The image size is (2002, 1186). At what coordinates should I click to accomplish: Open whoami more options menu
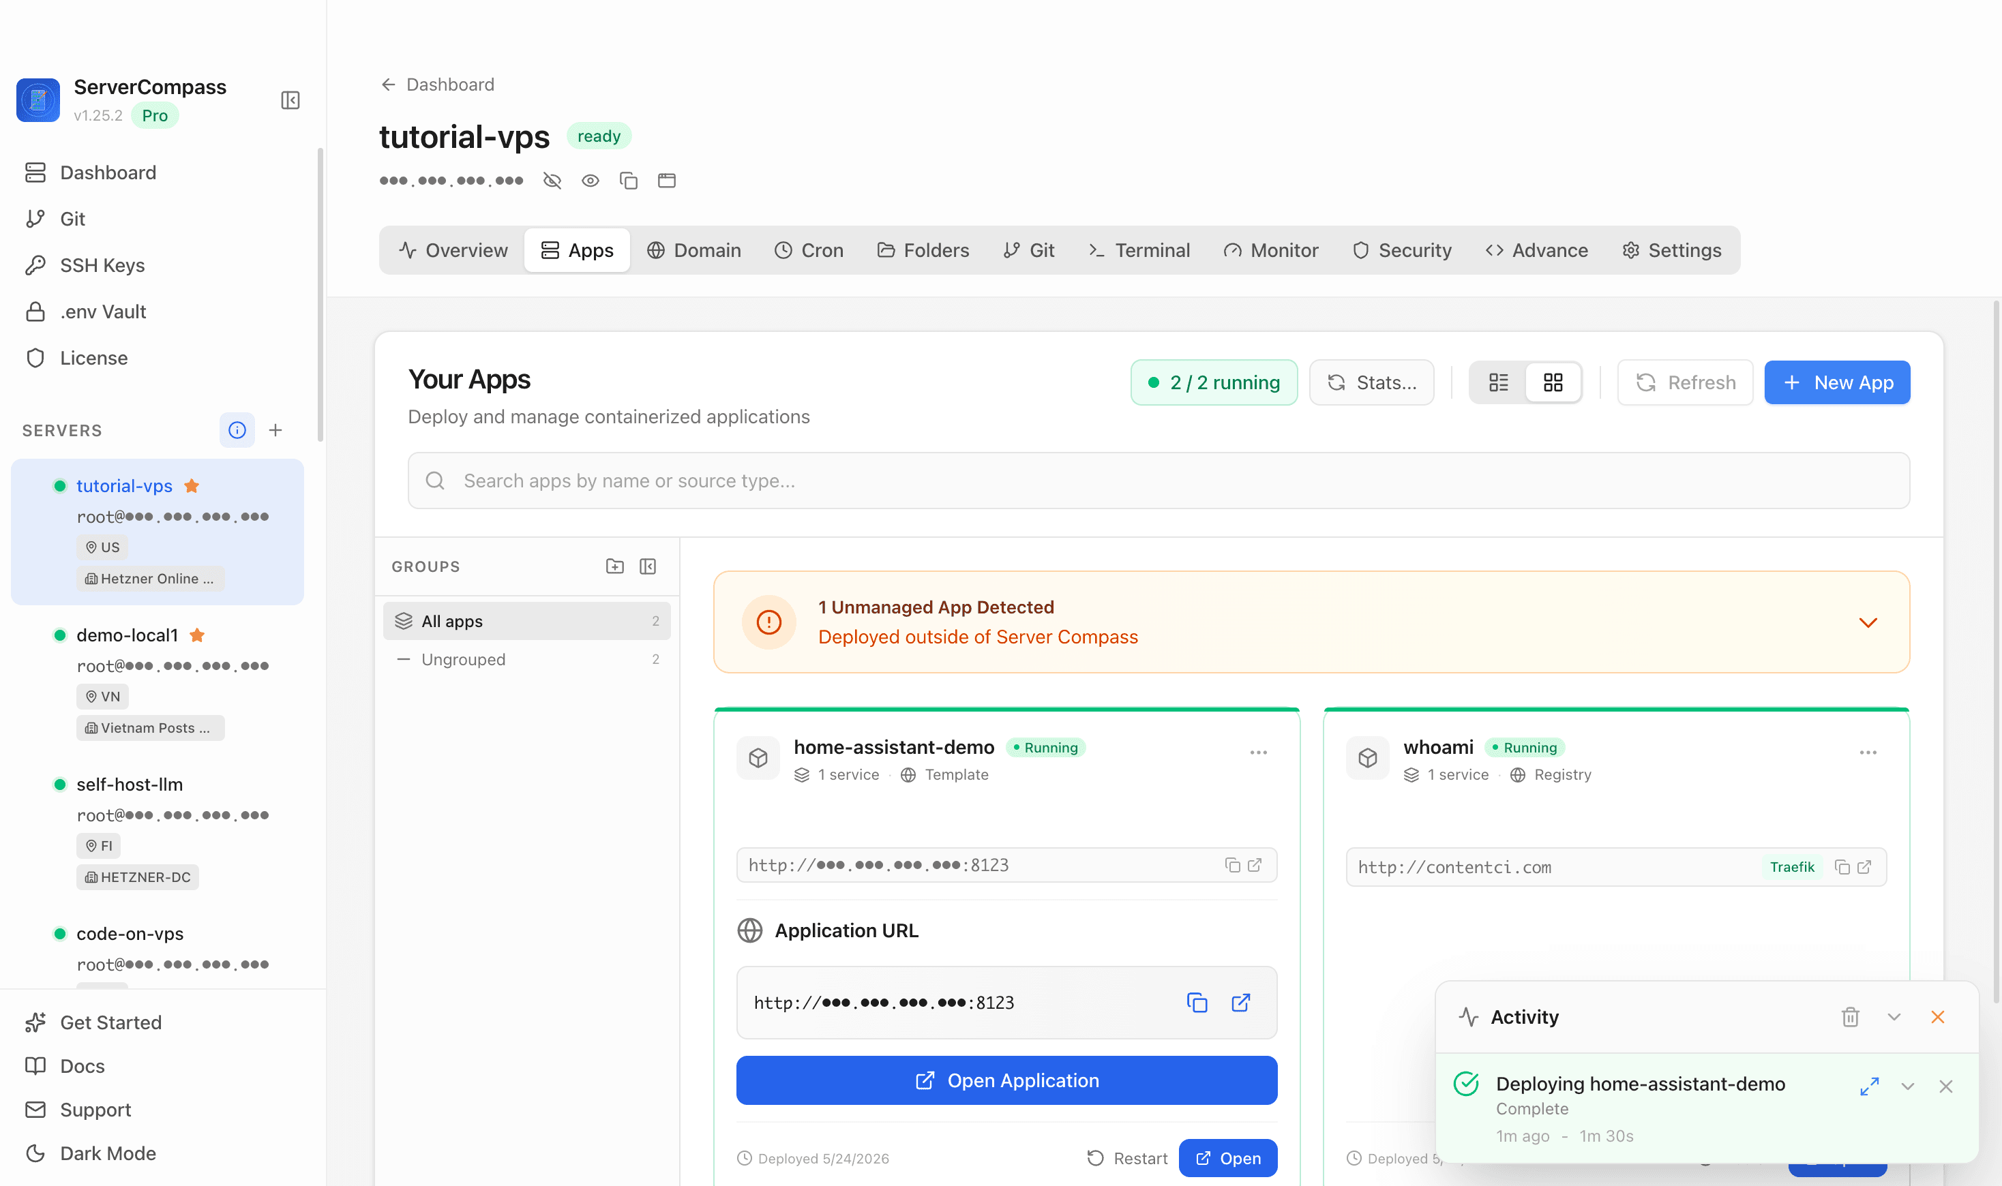pyautogui.click(x=1868, y=752)
